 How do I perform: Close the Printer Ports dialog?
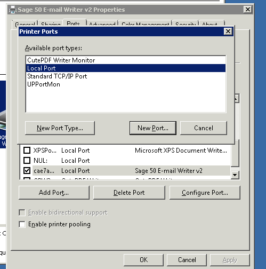(228, 31)
